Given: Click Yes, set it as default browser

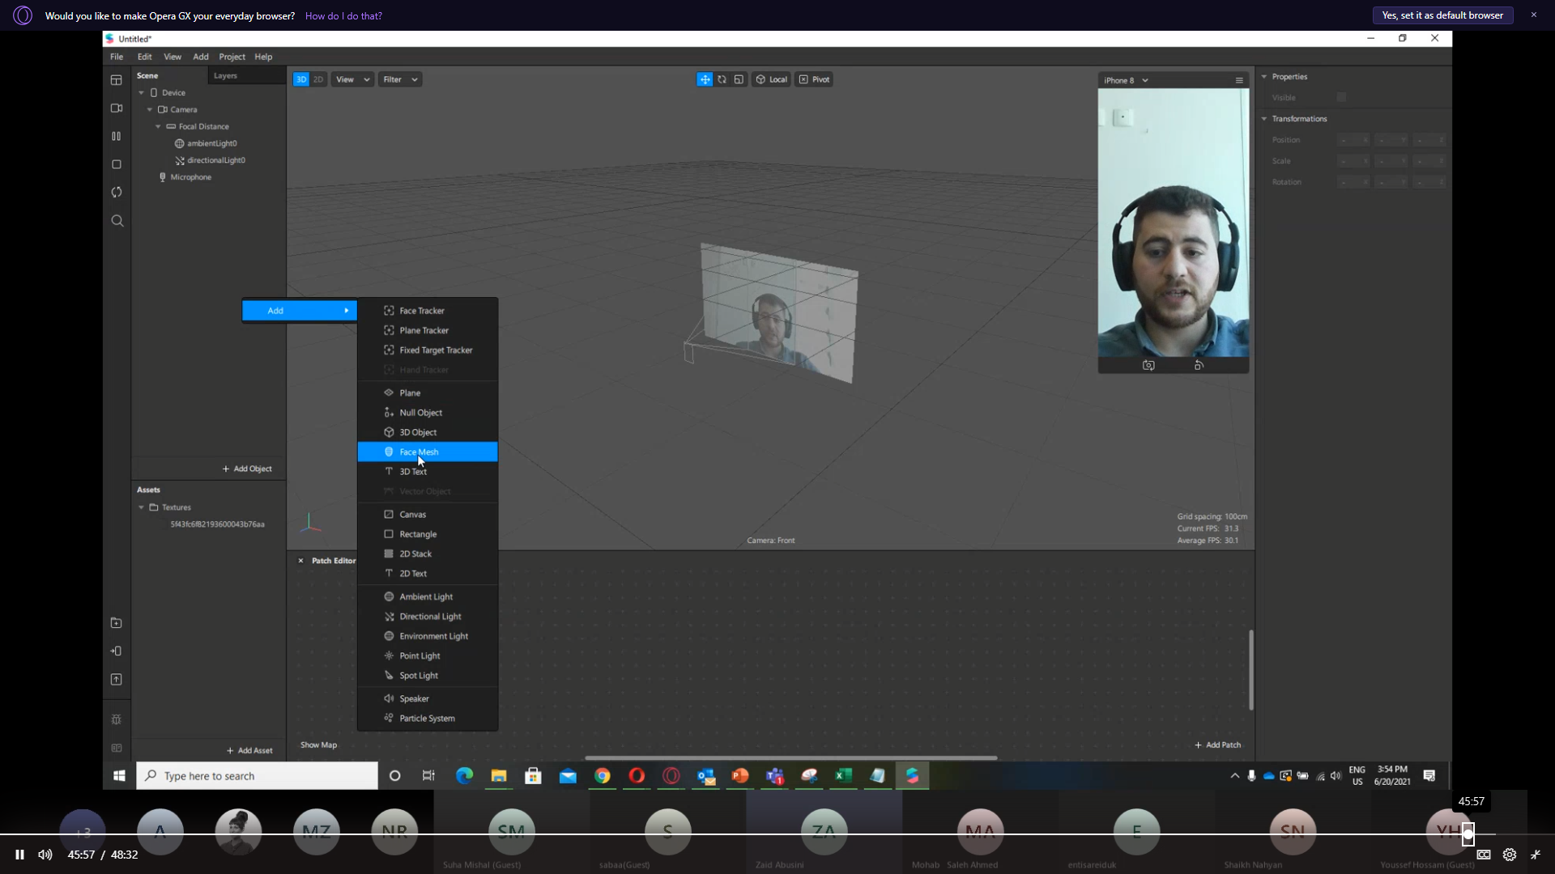Looking at the screenshot, I should 1442,15.
